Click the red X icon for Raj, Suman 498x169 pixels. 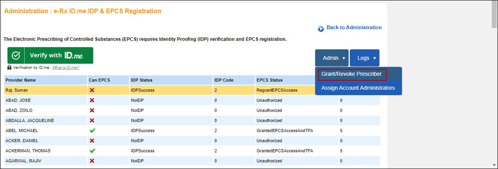coord(92,90)
